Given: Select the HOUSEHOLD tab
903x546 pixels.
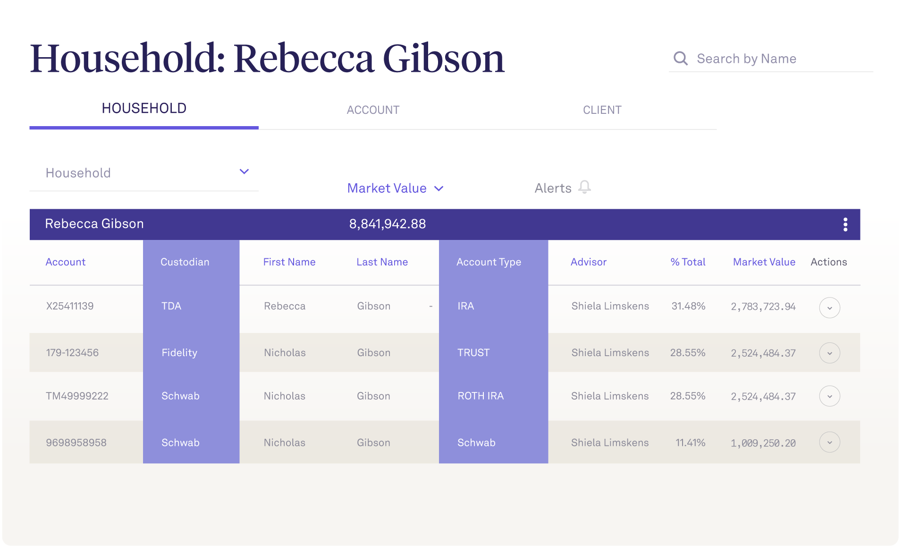Looking at the screenshot, I should click(x=144, y=109).
